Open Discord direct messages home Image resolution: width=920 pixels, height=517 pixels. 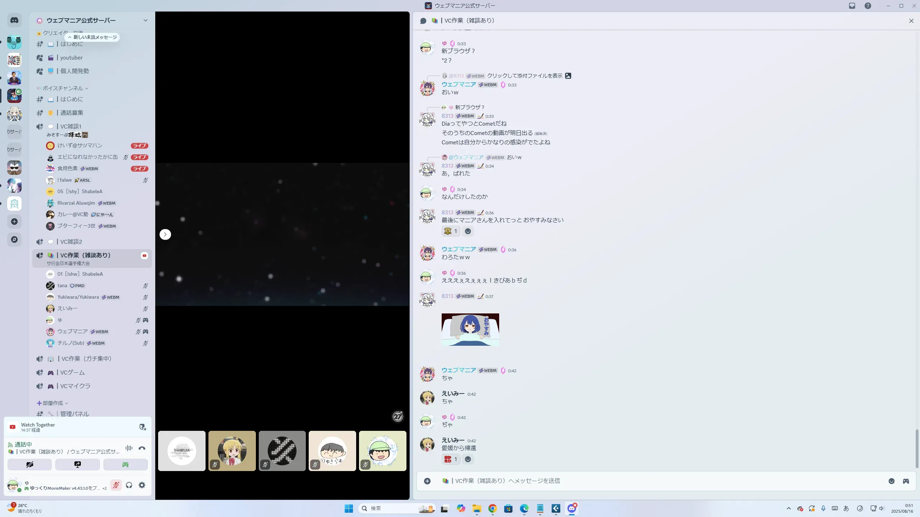(x=14, y=20)
